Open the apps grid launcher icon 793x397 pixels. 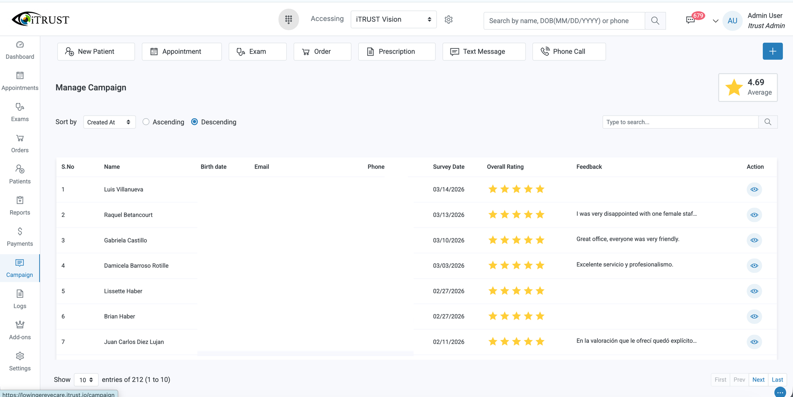click(x=288, y=19)
